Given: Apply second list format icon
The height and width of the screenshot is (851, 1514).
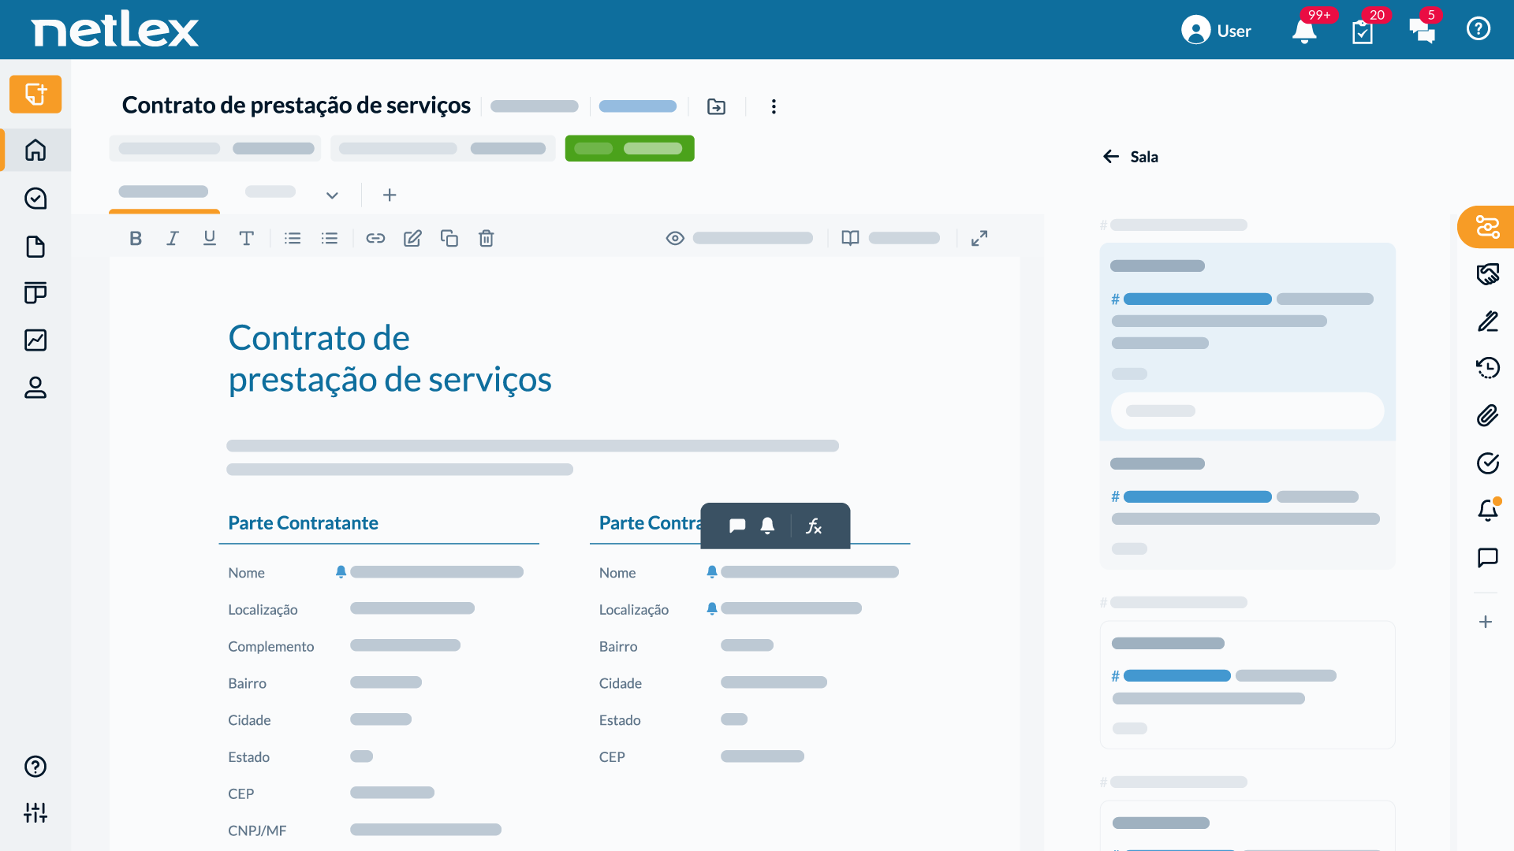Looking at the screenshot, I should (330, 239).
